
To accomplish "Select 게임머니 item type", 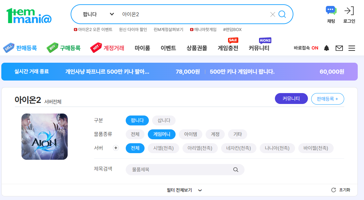I will 162,134.
